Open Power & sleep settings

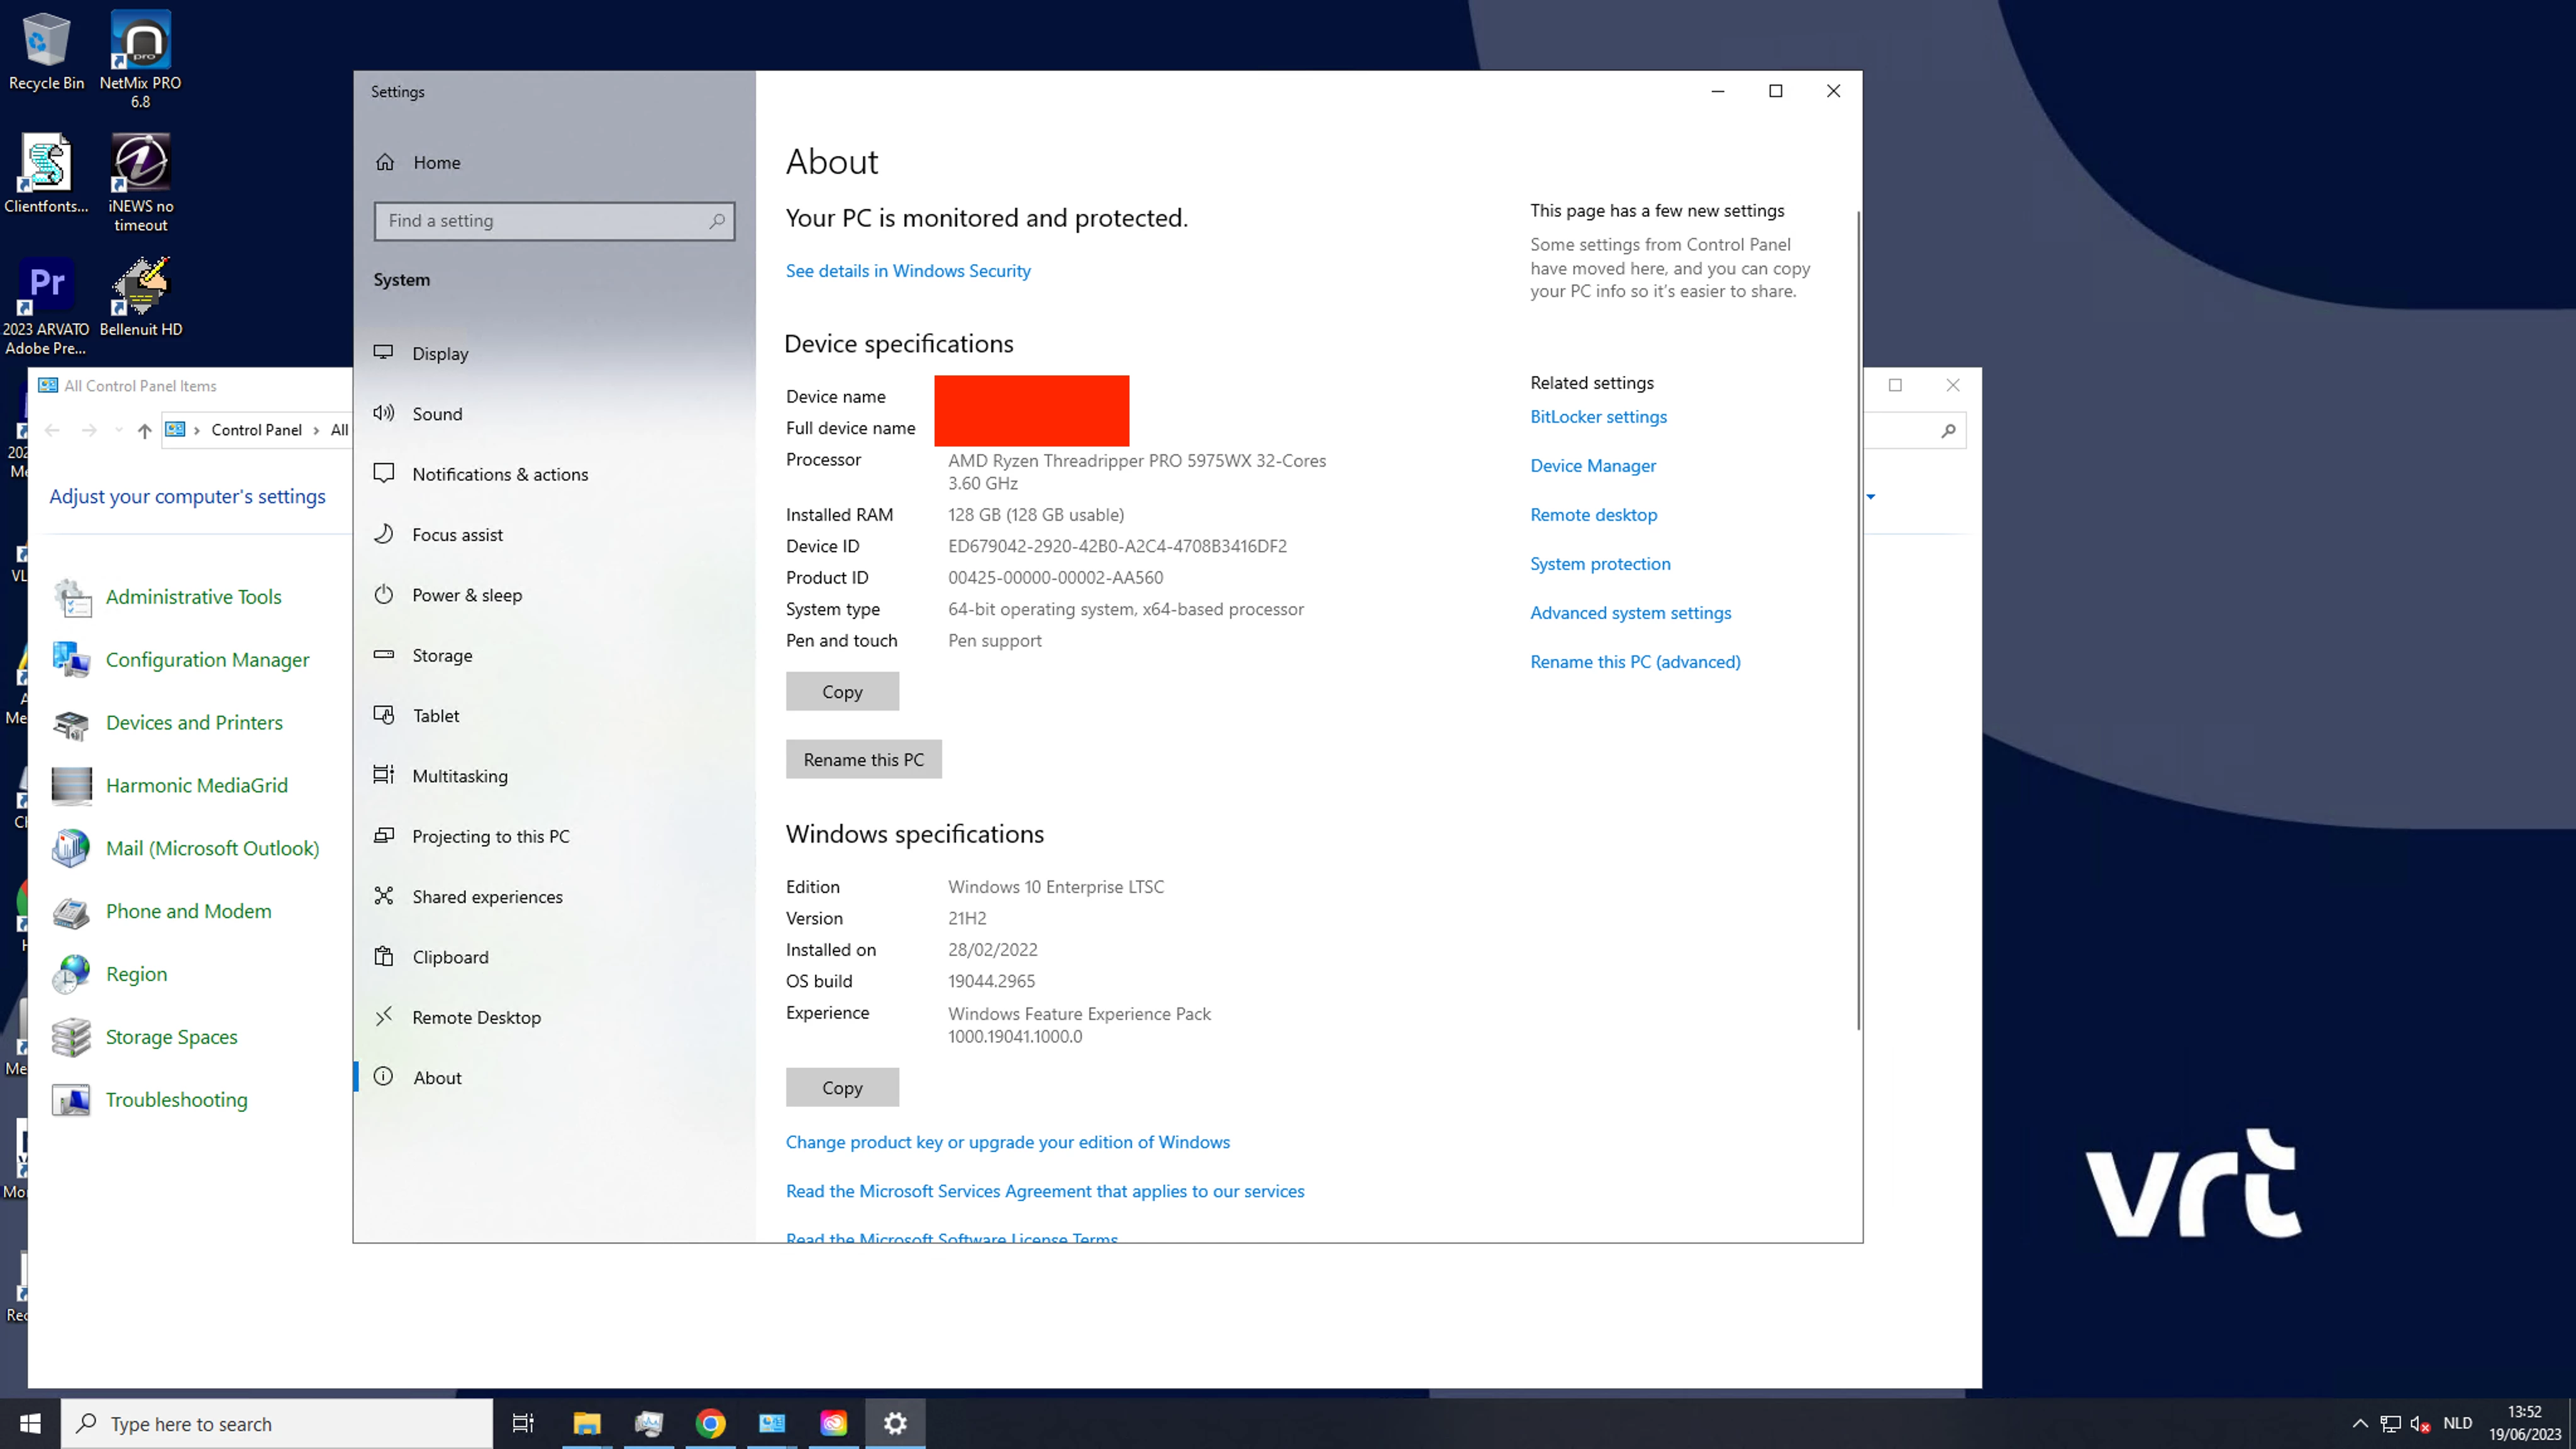click(466, 595)
